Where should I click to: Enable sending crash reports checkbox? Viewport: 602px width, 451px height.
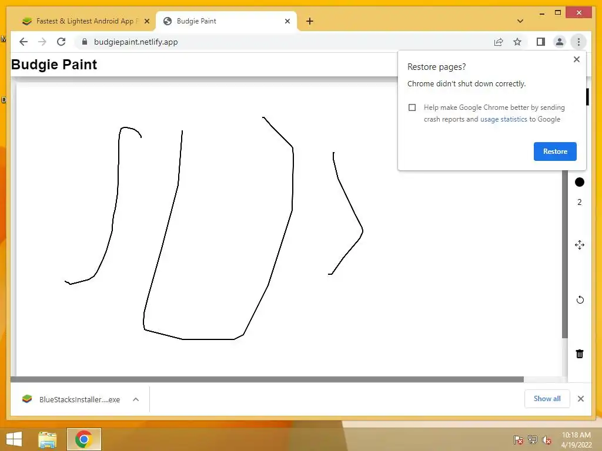(x=412, y=107)
